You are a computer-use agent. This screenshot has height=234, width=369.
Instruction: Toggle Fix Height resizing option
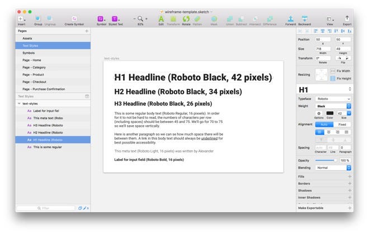pyautogui.click(x=333, y=78)
